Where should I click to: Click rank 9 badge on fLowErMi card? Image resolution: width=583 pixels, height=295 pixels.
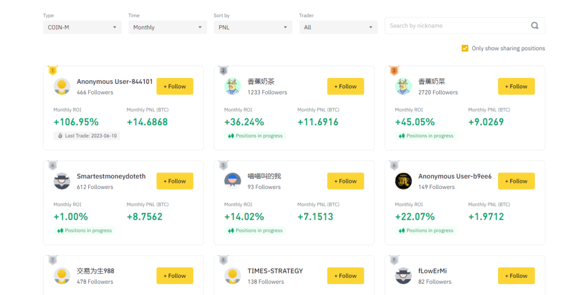394,260
